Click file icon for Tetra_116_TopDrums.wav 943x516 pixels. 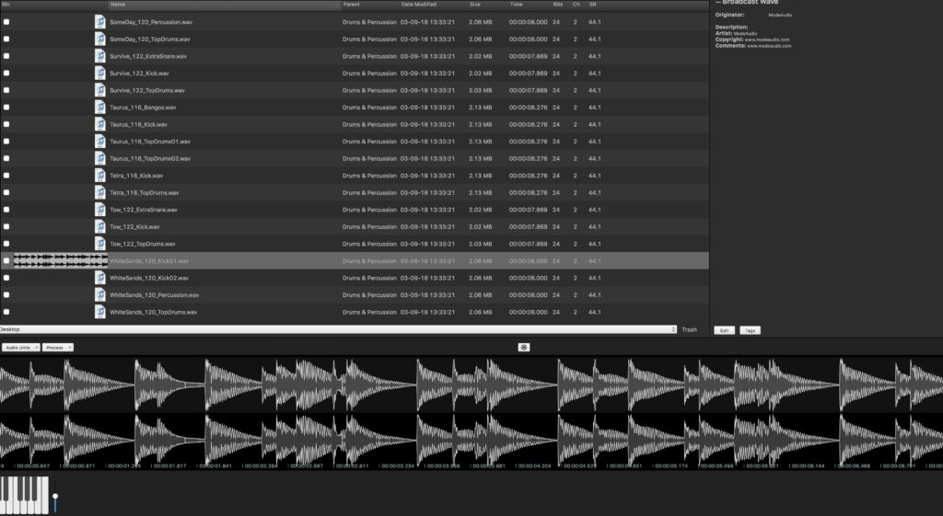click(x=99, y=193)
